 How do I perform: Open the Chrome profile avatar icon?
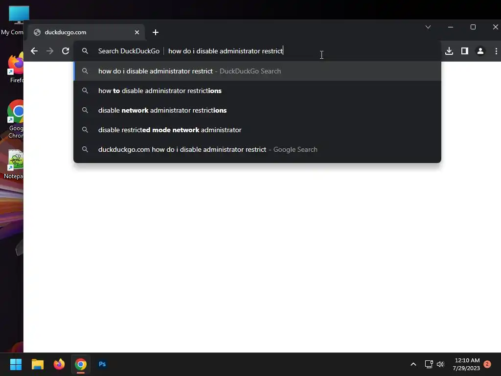(x=480, y=51)
